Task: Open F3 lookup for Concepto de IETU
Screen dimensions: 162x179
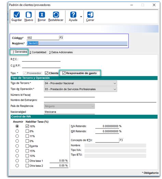Action: (121, 140)
